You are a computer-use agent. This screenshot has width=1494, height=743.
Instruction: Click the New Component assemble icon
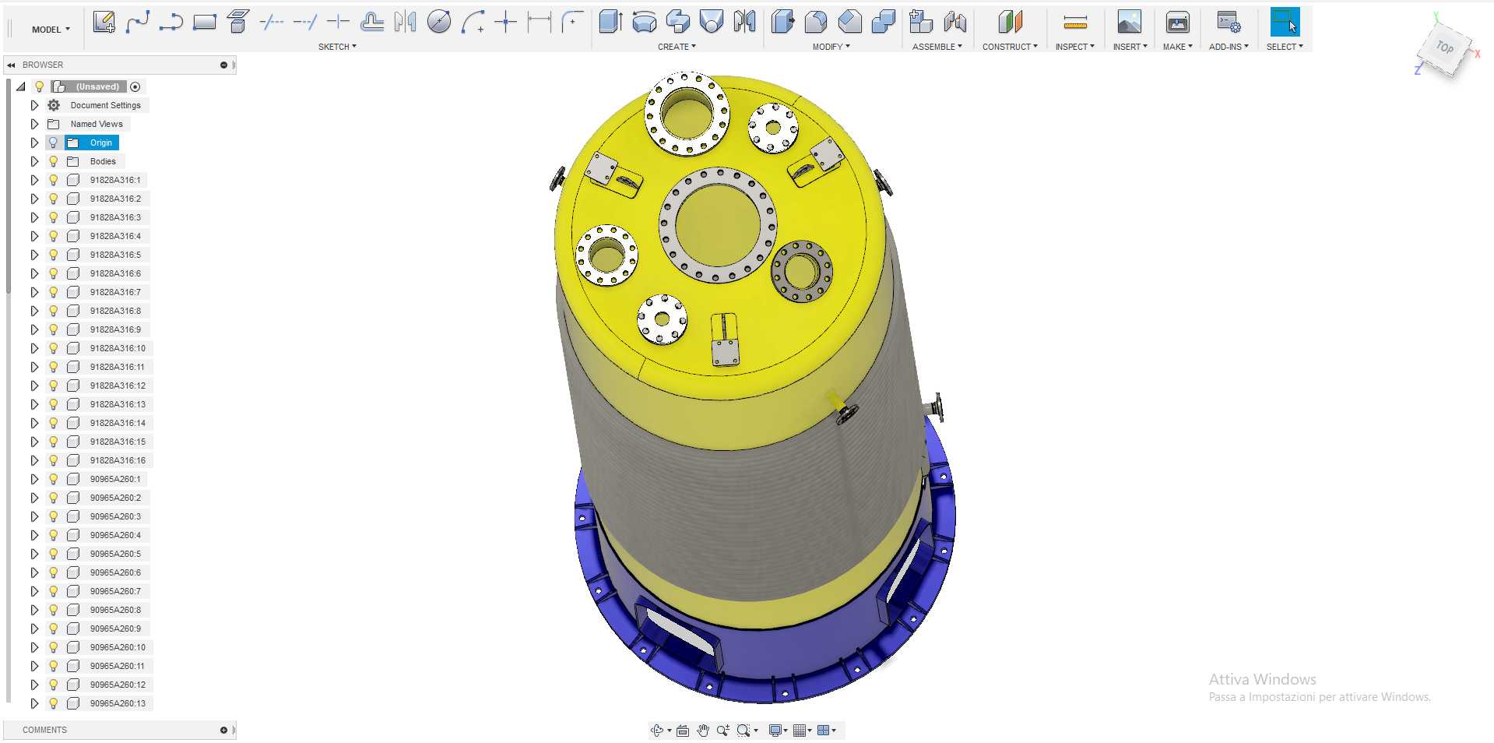(921, 22)
